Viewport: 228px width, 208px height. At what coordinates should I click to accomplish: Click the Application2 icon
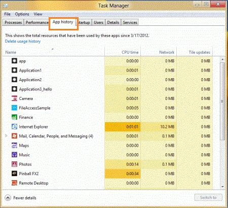14,80
